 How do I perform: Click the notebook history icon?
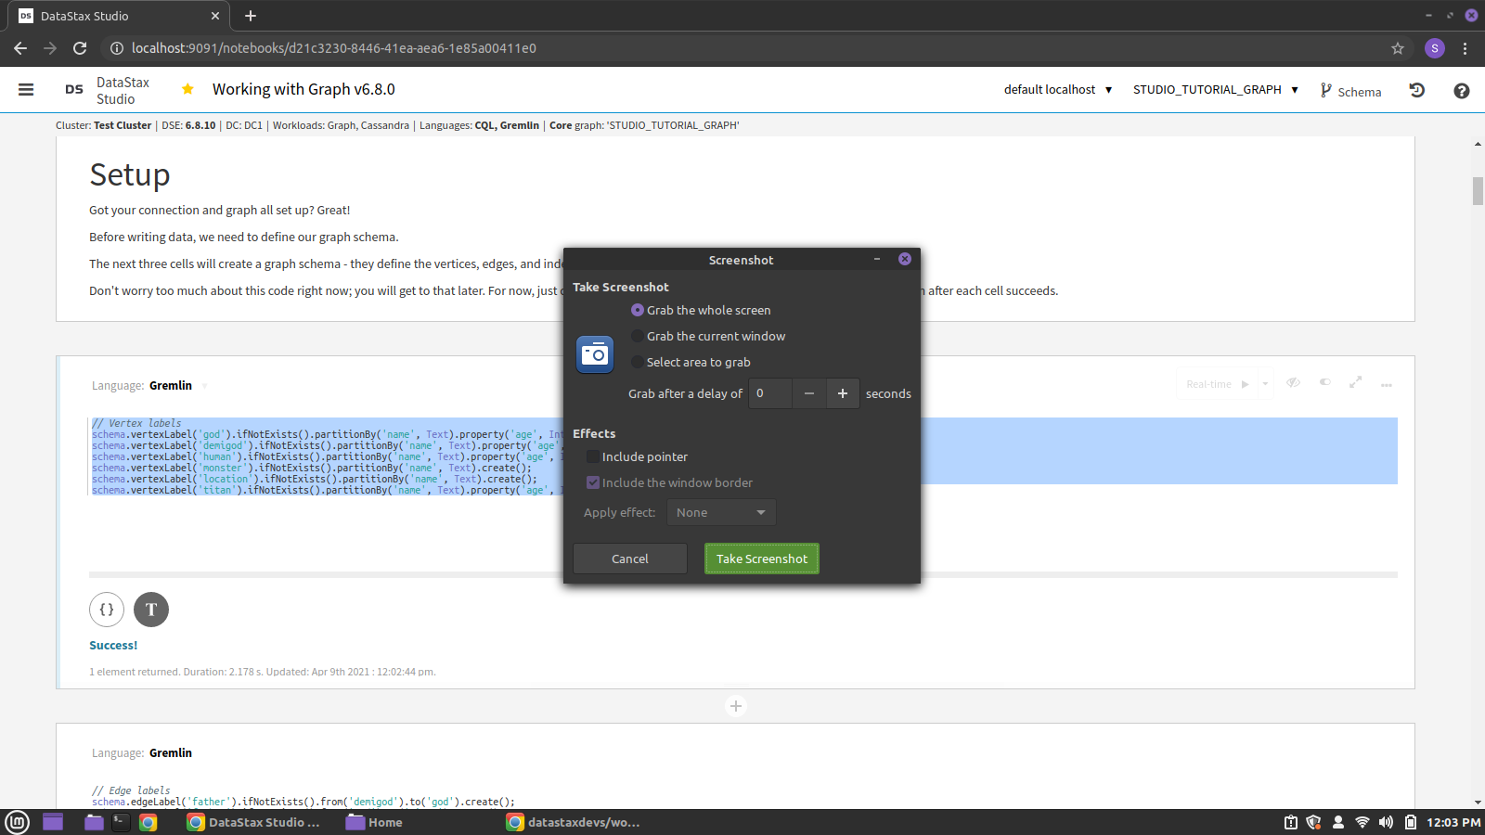pos(1417,90)
